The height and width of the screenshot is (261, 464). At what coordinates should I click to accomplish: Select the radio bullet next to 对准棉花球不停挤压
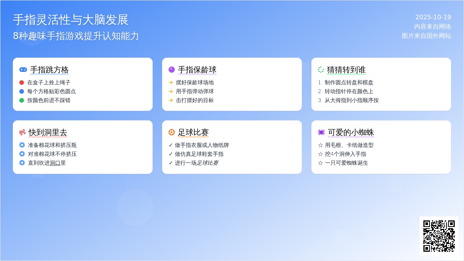[22, 154]
